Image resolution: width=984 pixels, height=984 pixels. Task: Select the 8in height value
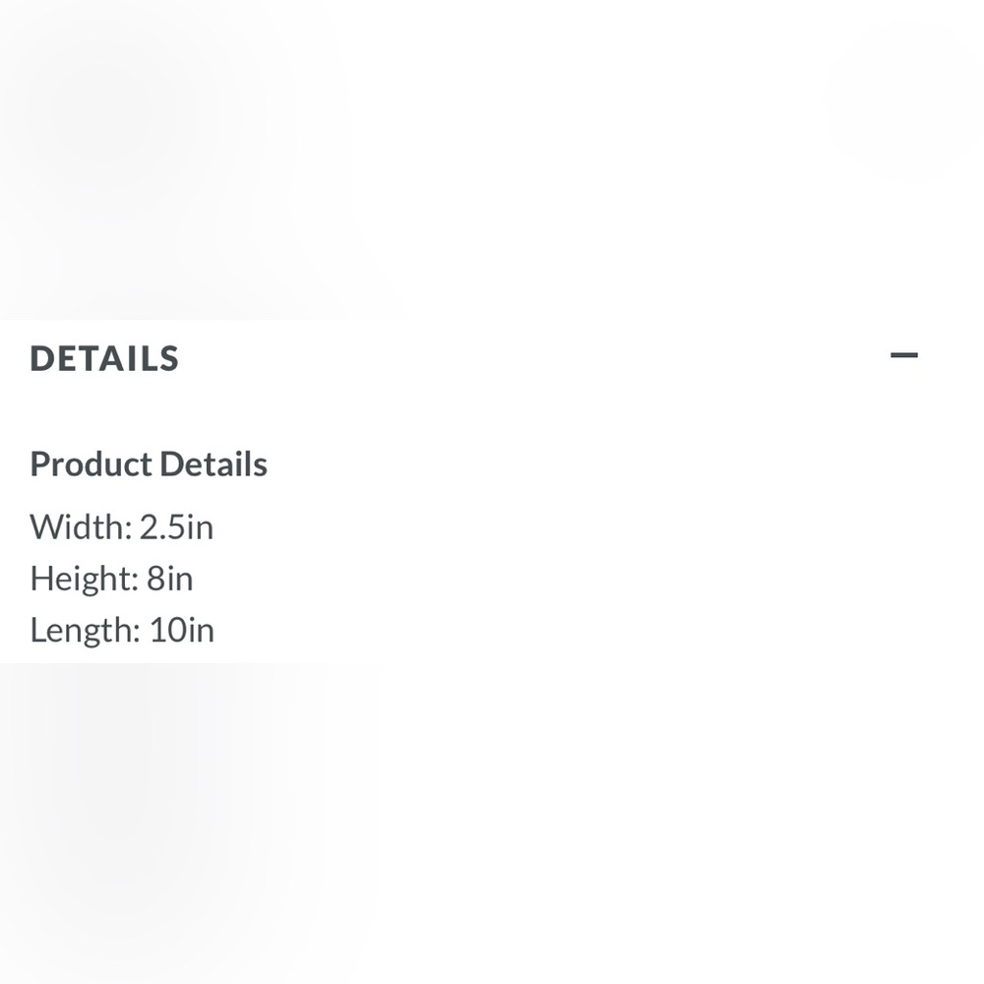(x=169, y=579)
